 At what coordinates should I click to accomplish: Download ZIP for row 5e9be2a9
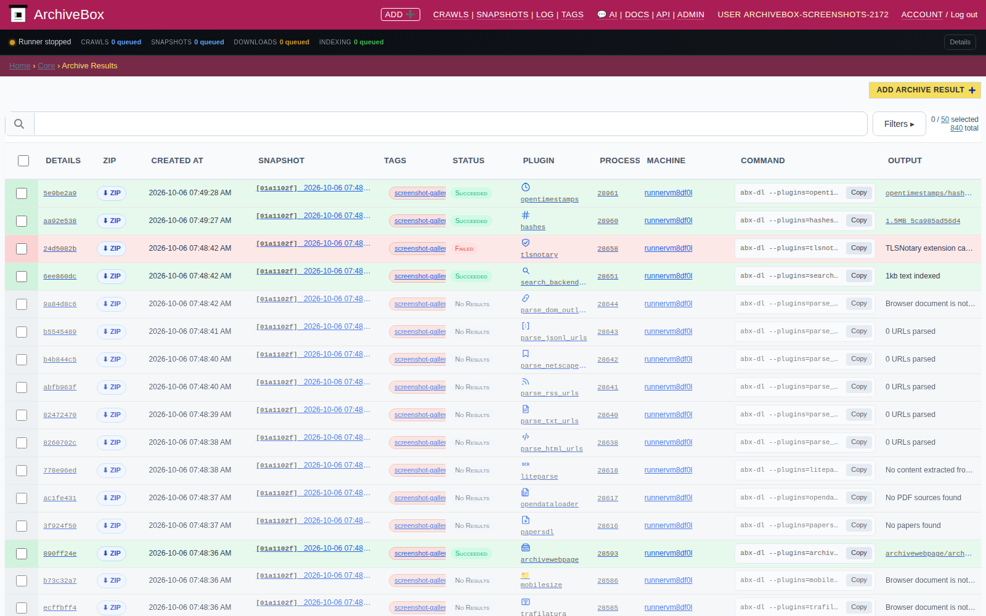pos(112,193)
